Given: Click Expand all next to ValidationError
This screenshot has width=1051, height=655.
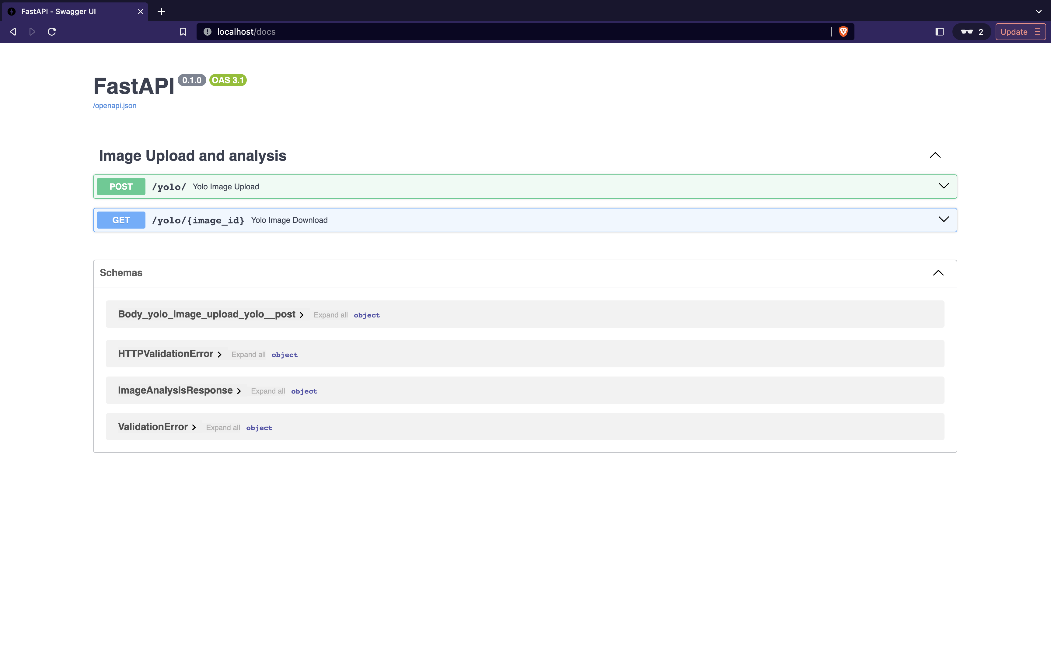Looking at the screenshot, I should coord(223,428).
